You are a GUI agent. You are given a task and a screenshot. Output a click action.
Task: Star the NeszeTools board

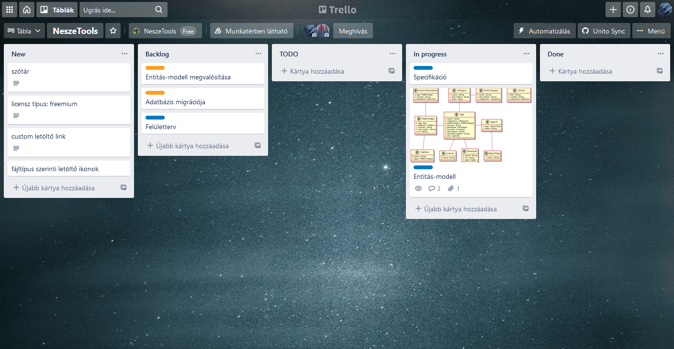click(113, 31)
